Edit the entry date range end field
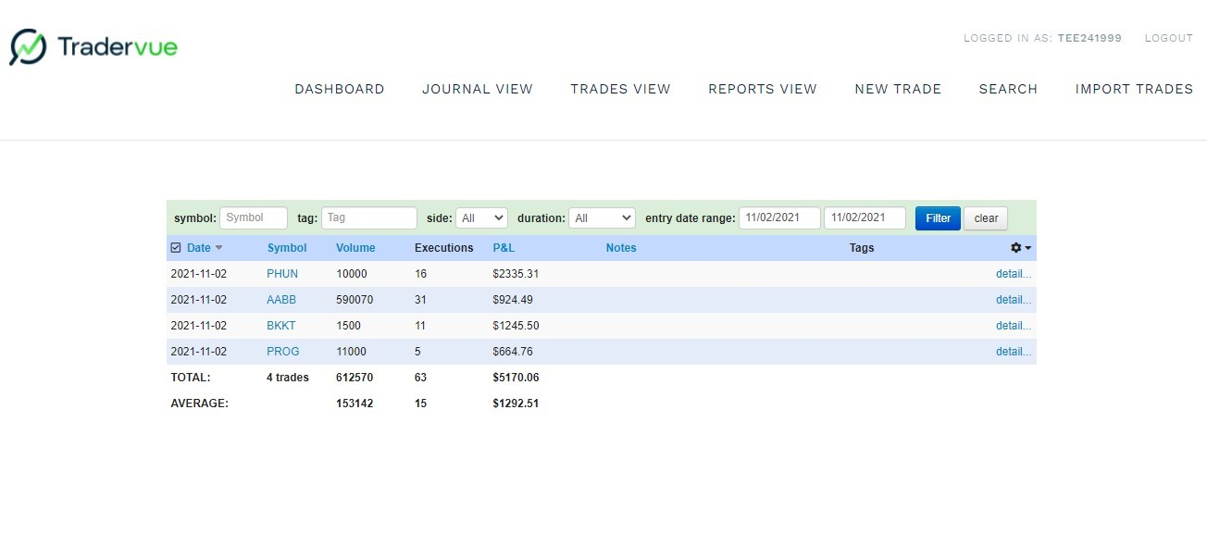The width and height of the screenshot is (1207, 559). [865, 218]
